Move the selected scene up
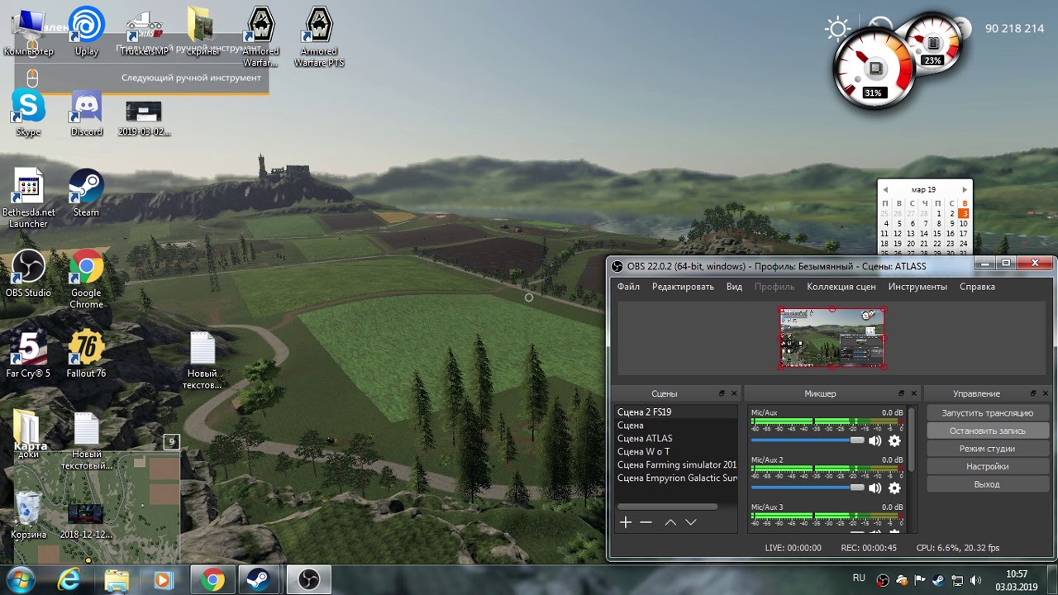 point(670,522)
